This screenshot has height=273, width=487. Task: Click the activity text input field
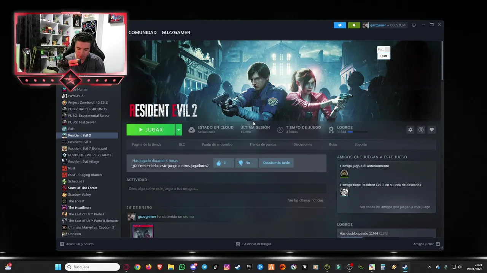point(226,188)
